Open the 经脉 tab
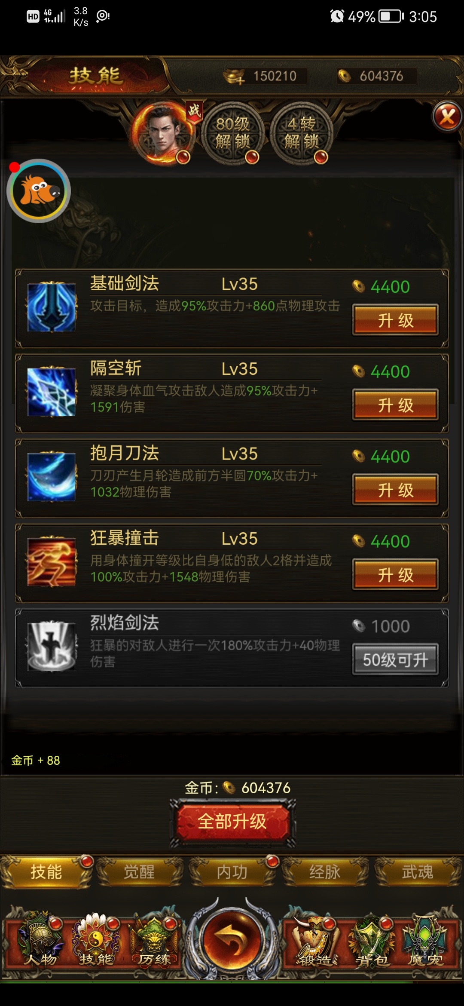Image resolution: width=464 pixels, height=1006 pixels. (x=325, y=872)
